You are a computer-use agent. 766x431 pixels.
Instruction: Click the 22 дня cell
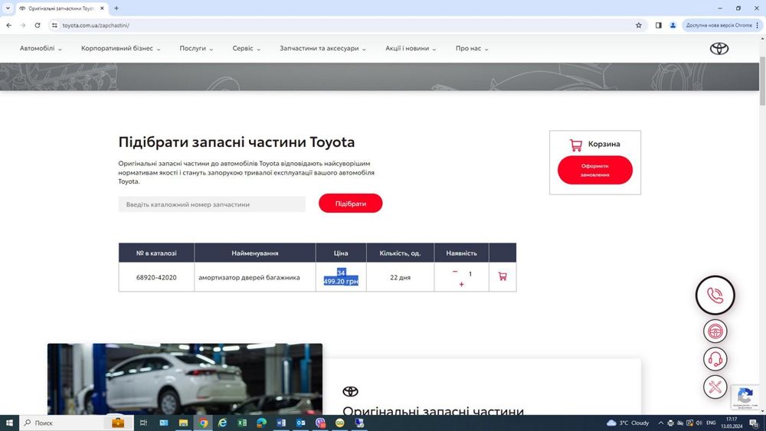(x=400, y=277)
